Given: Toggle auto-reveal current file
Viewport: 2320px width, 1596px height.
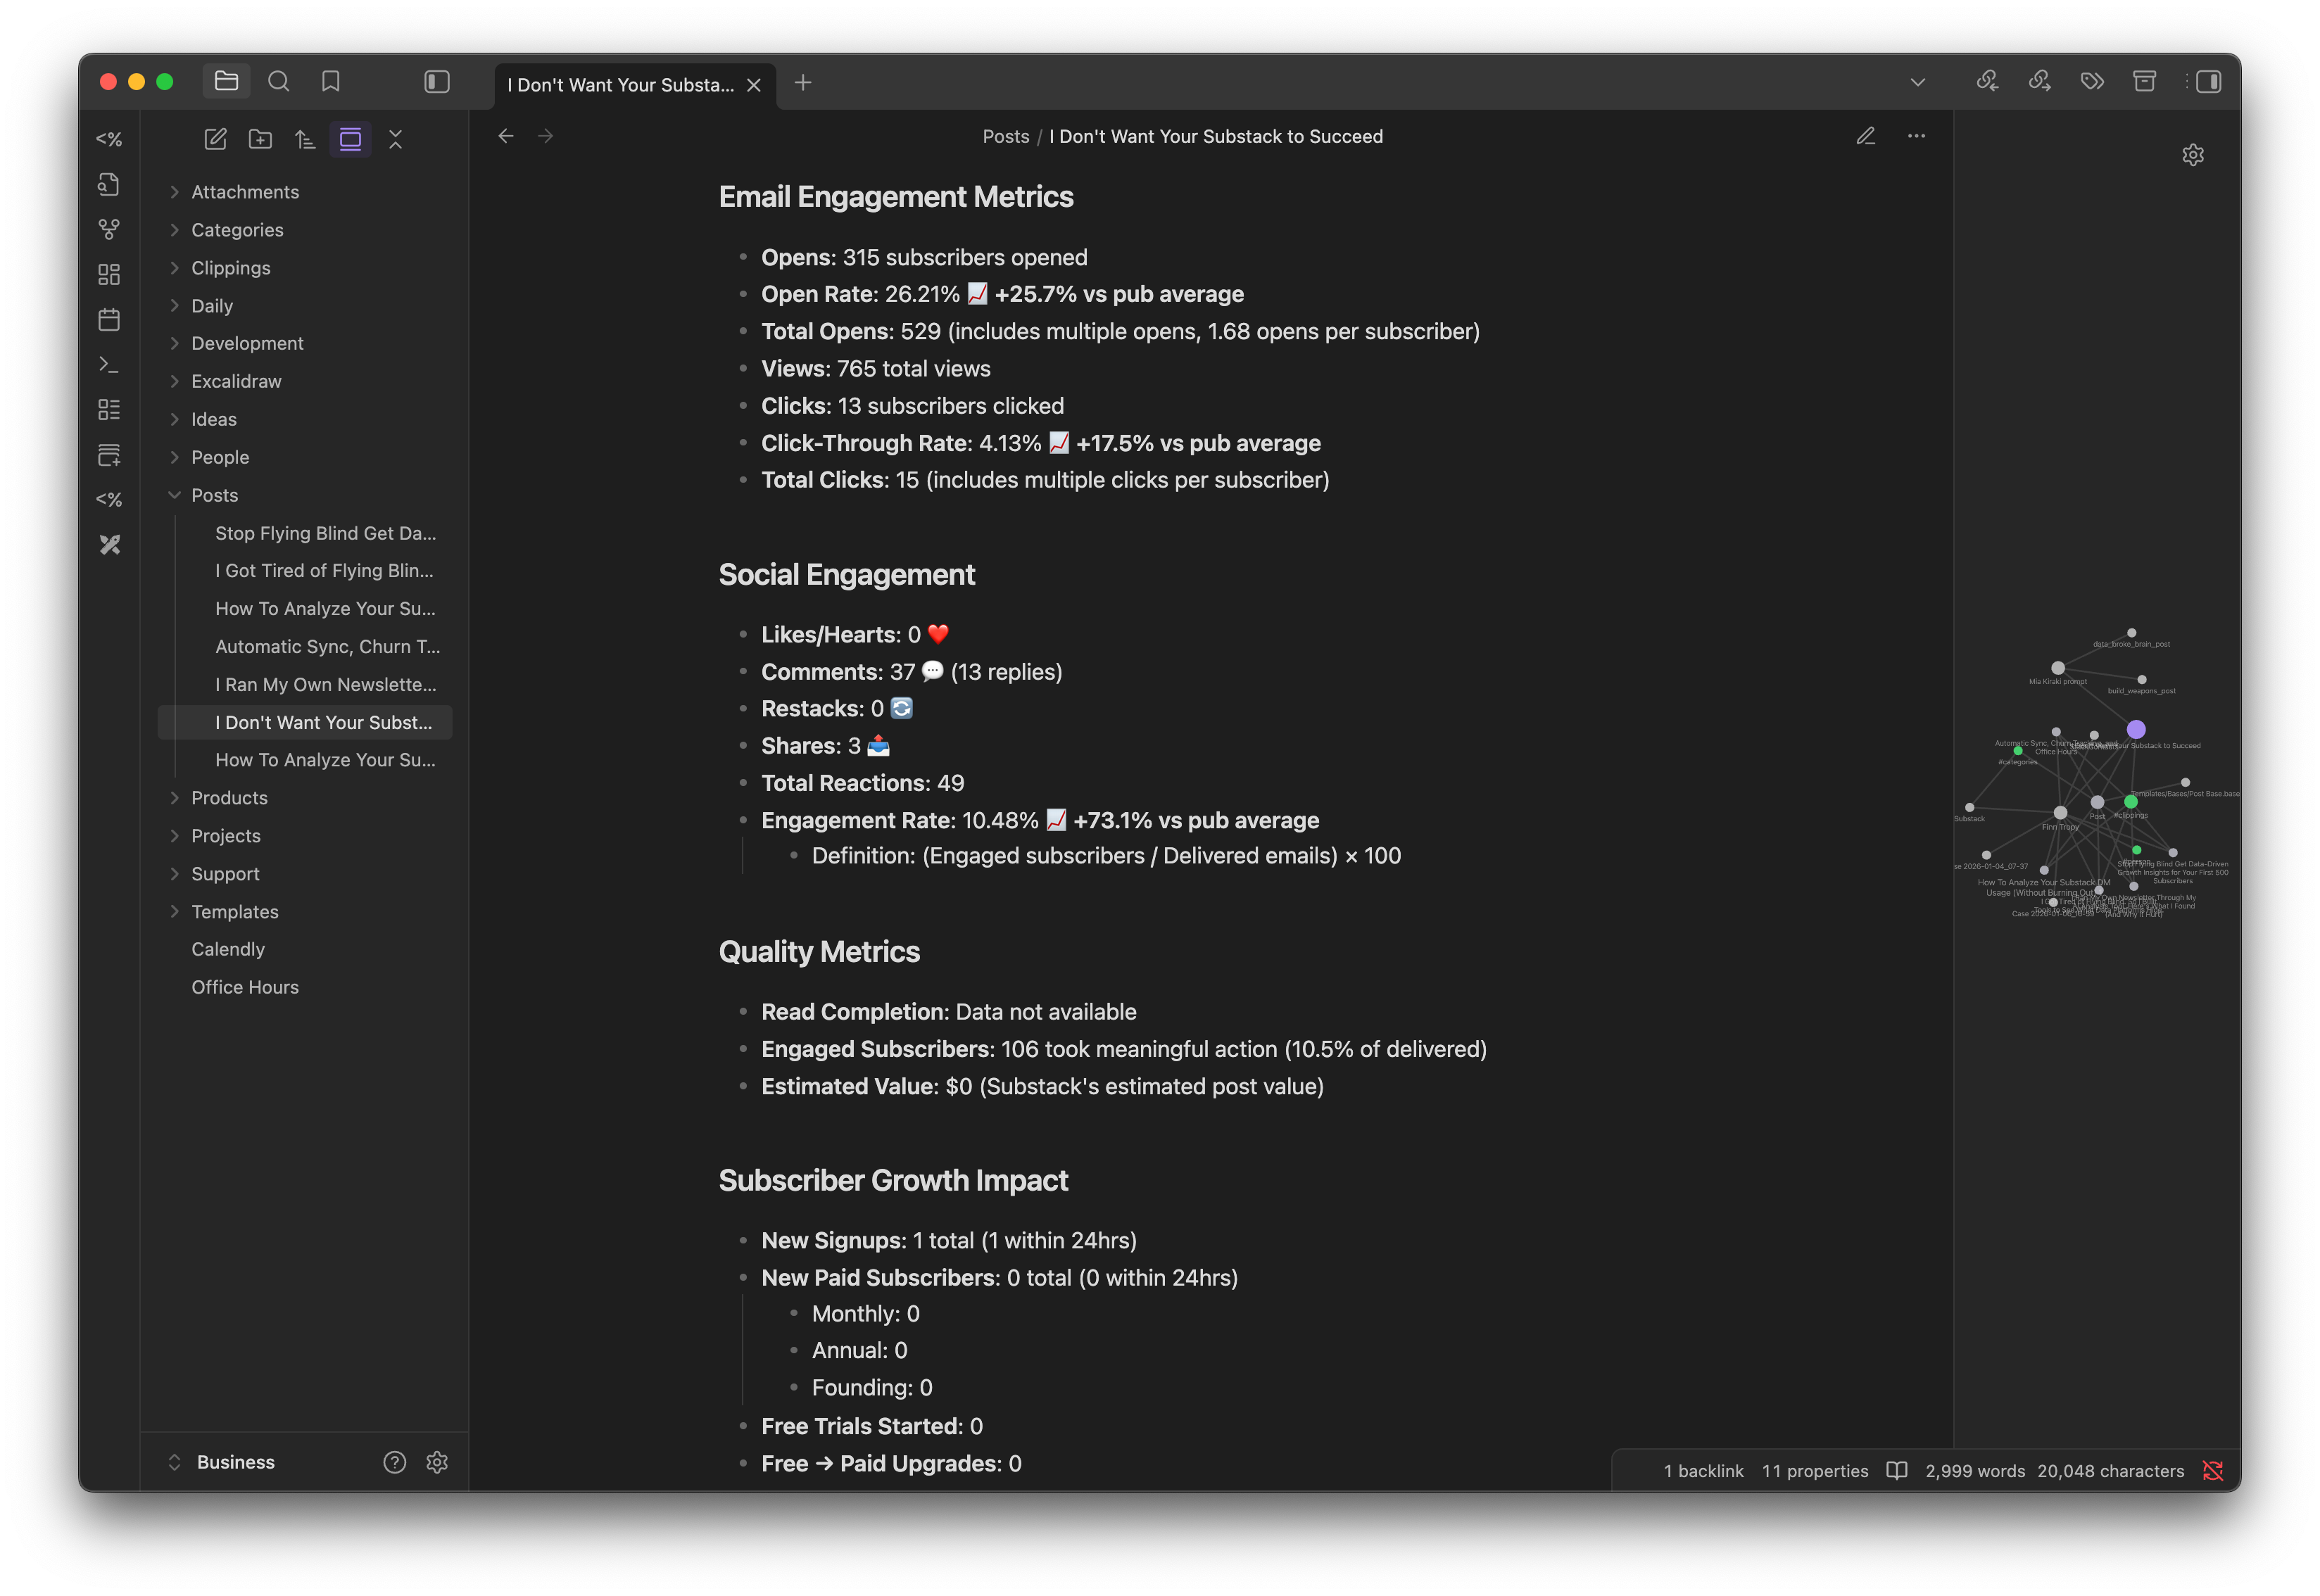Looking at the screenshot, I should 350,139.
